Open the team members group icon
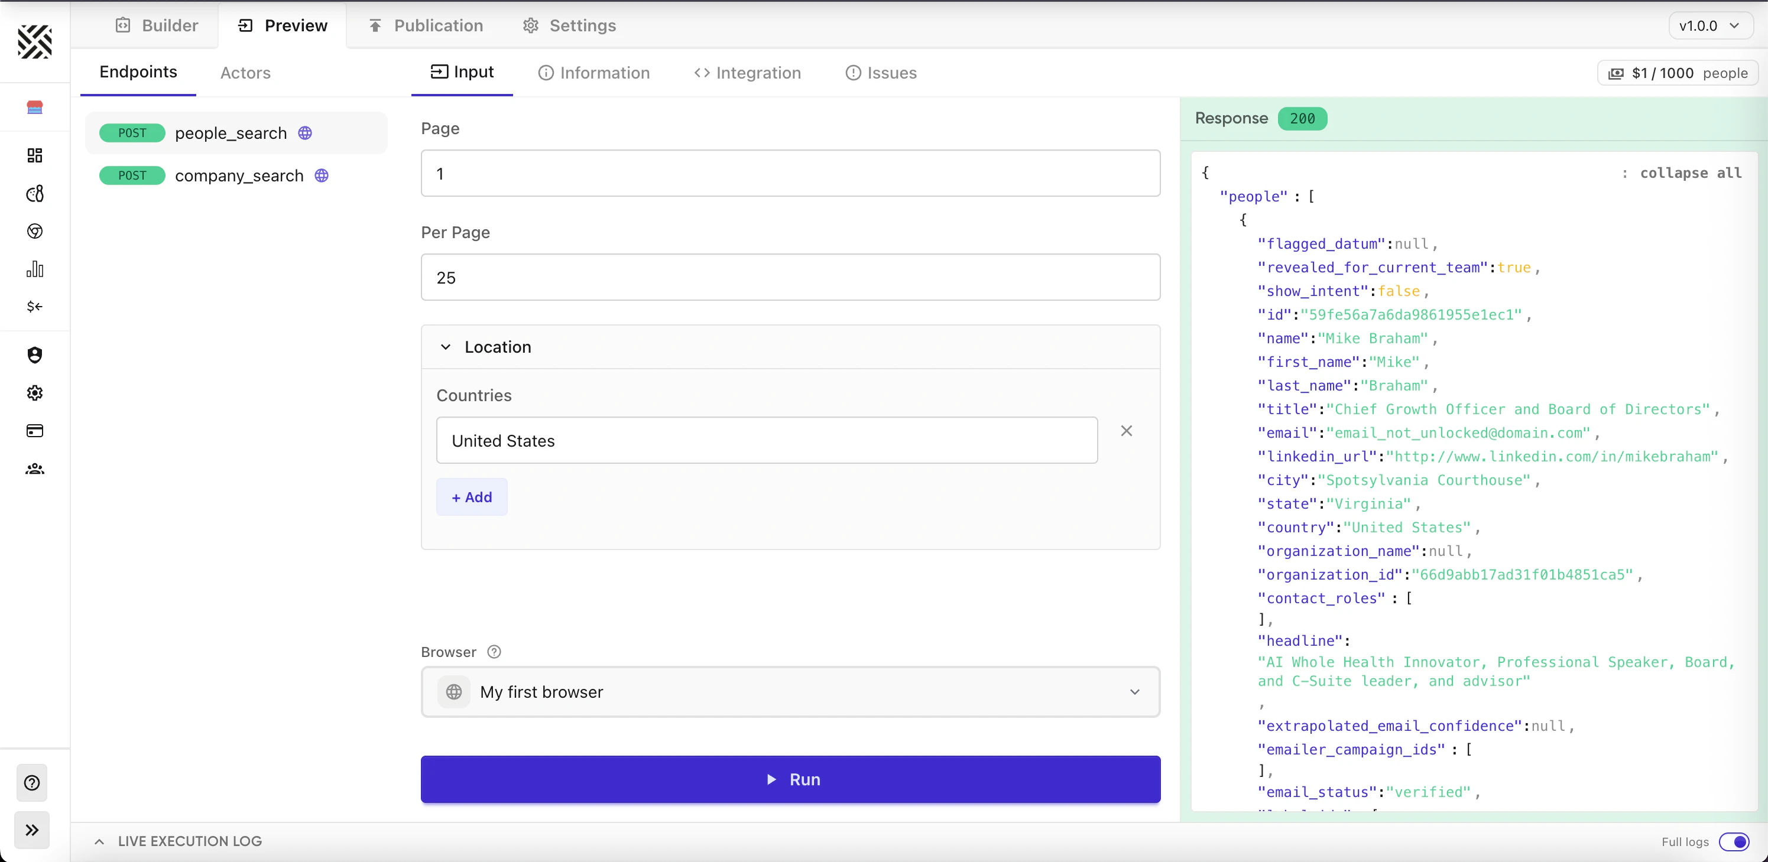 [34, 469]
